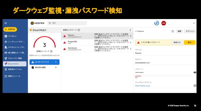The width and height of the screenshot is (201, 111).
Task: Click the last scan timestamp text
Action: [44, 56]
